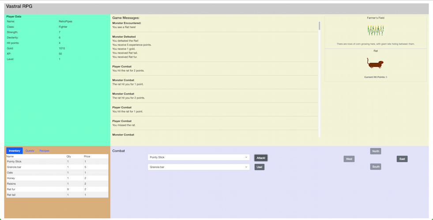The width and height of the screenshot is (433, 220).
Task: Switch to the Inventory tab
Action: pos(14,150)
